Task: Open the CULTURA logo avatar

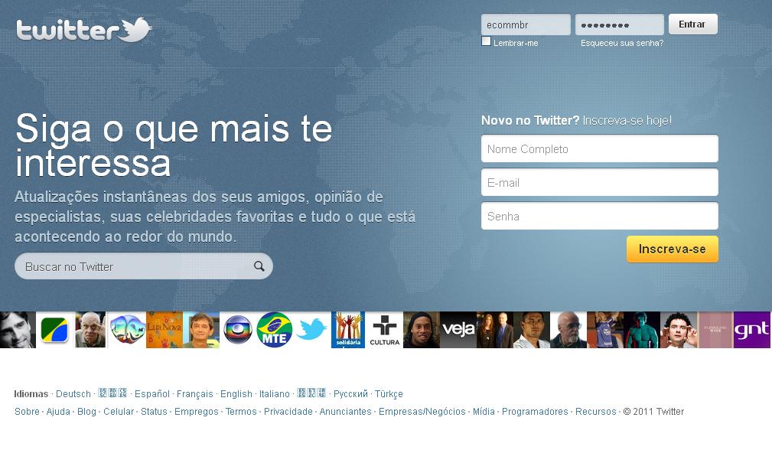Action: pos(385,330)
